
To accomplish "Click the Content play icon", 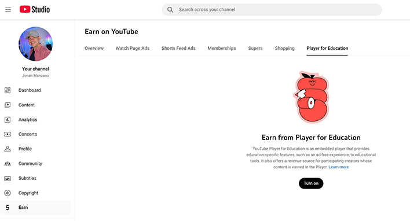I will pyautogui.click(x=8, y=105).
